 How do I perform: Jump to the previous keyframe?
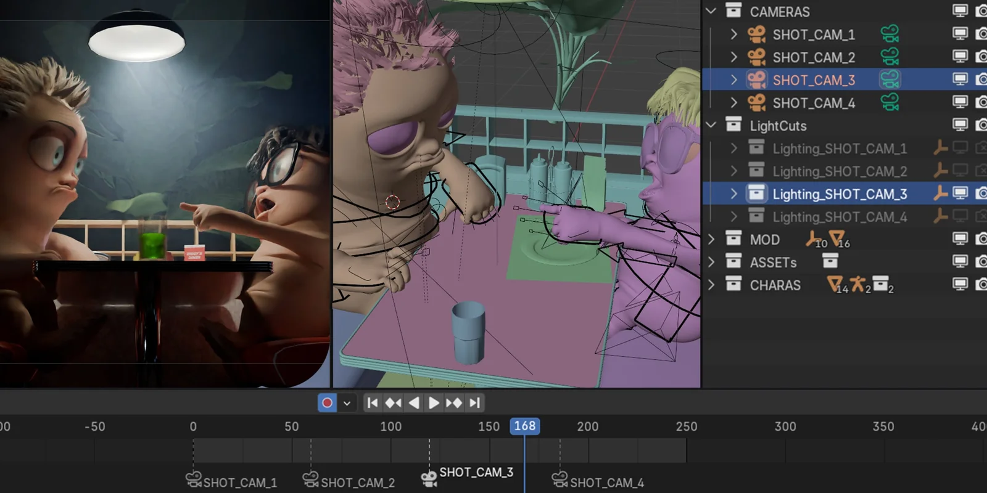[x=393, y=403]
